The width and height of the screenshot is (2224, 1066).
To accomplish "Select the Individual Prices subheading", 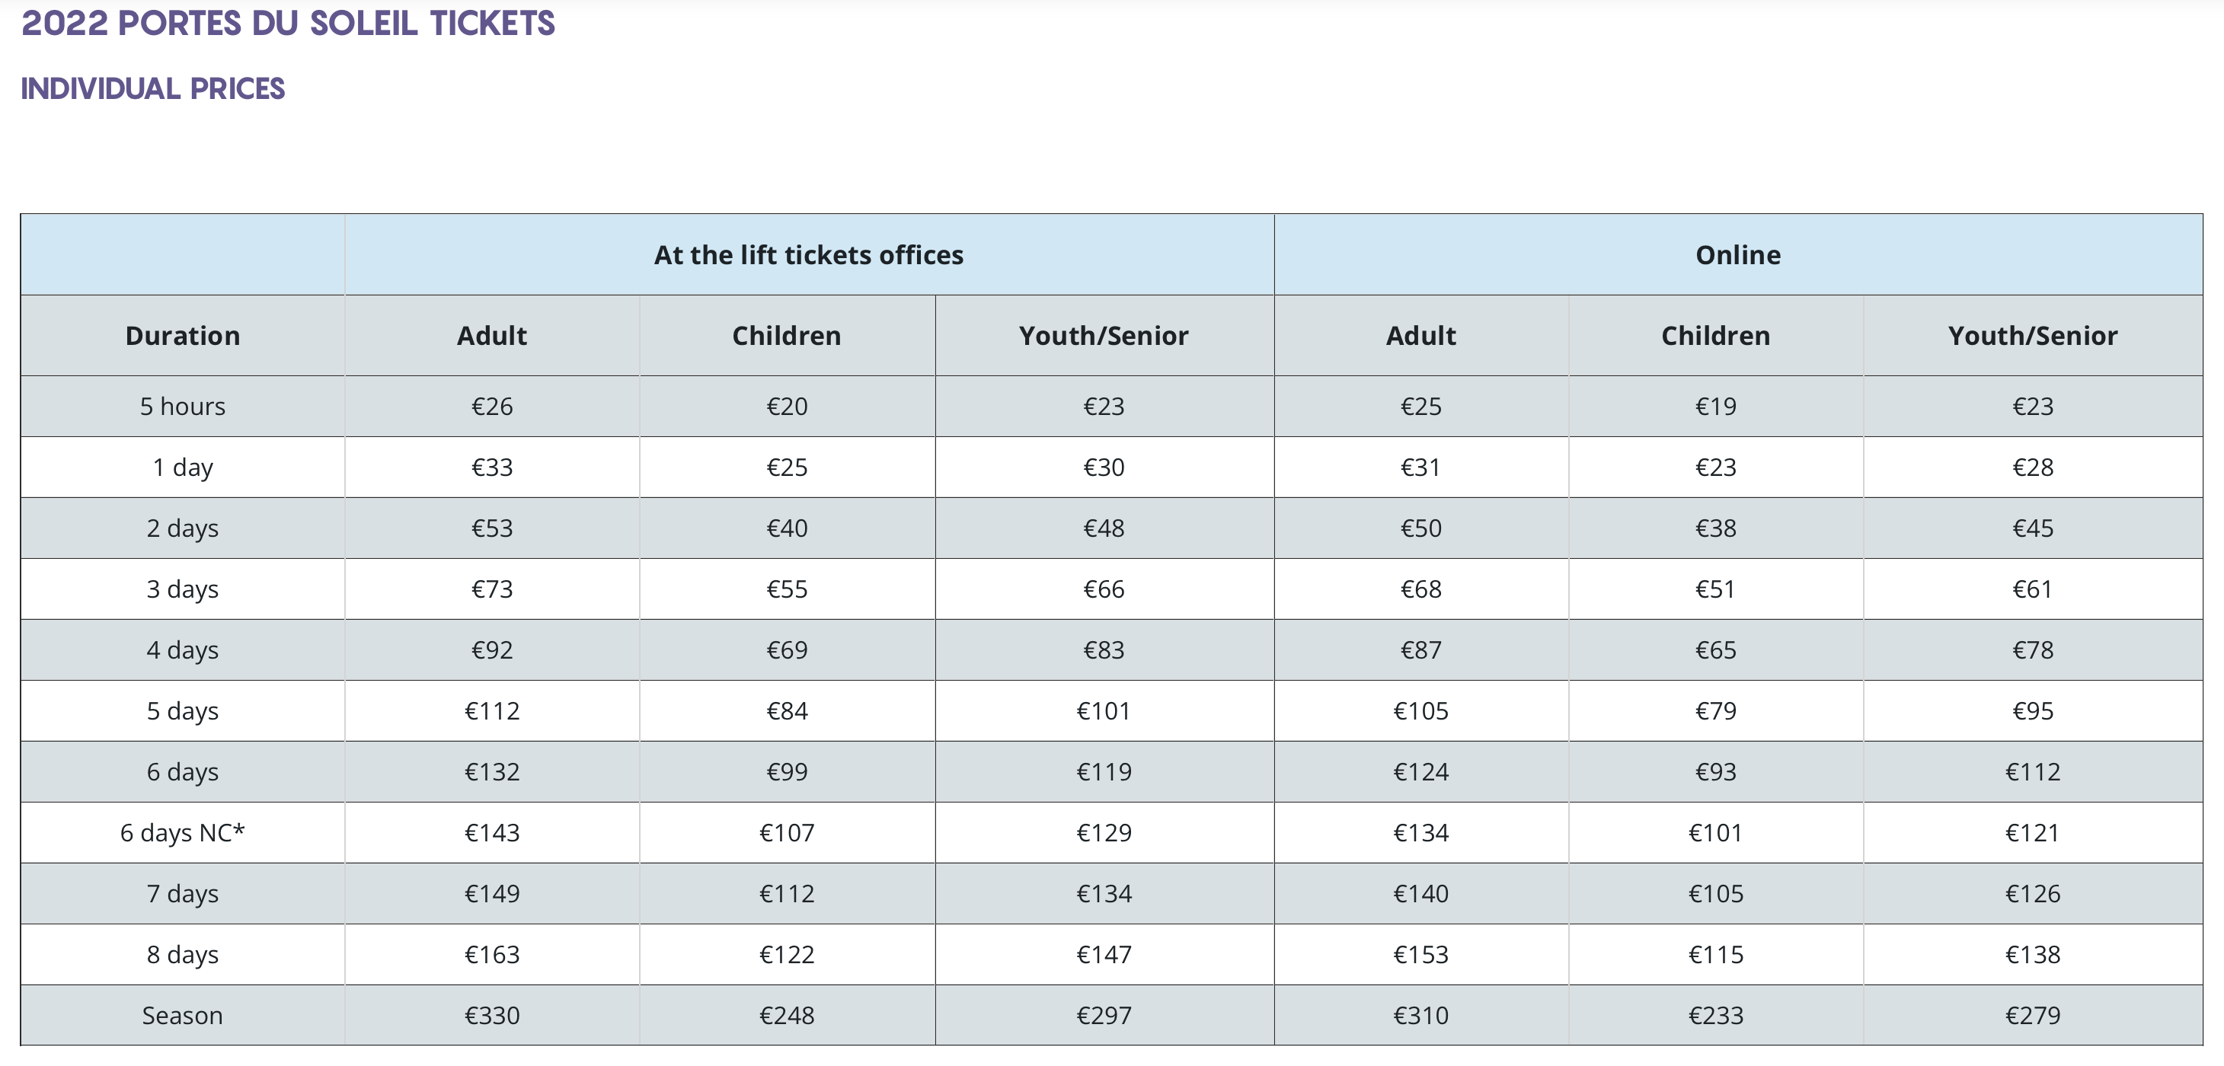I will click(153, 88).
